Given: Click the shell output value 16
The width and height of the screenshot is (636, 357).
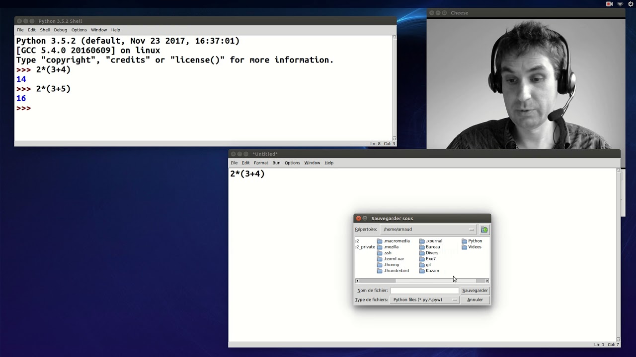Looking at the screenshot, I should [x=21, y=99].
